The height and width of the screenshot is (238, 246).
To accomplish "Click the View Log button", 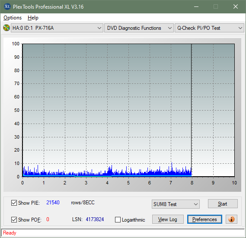I will 168,219.
